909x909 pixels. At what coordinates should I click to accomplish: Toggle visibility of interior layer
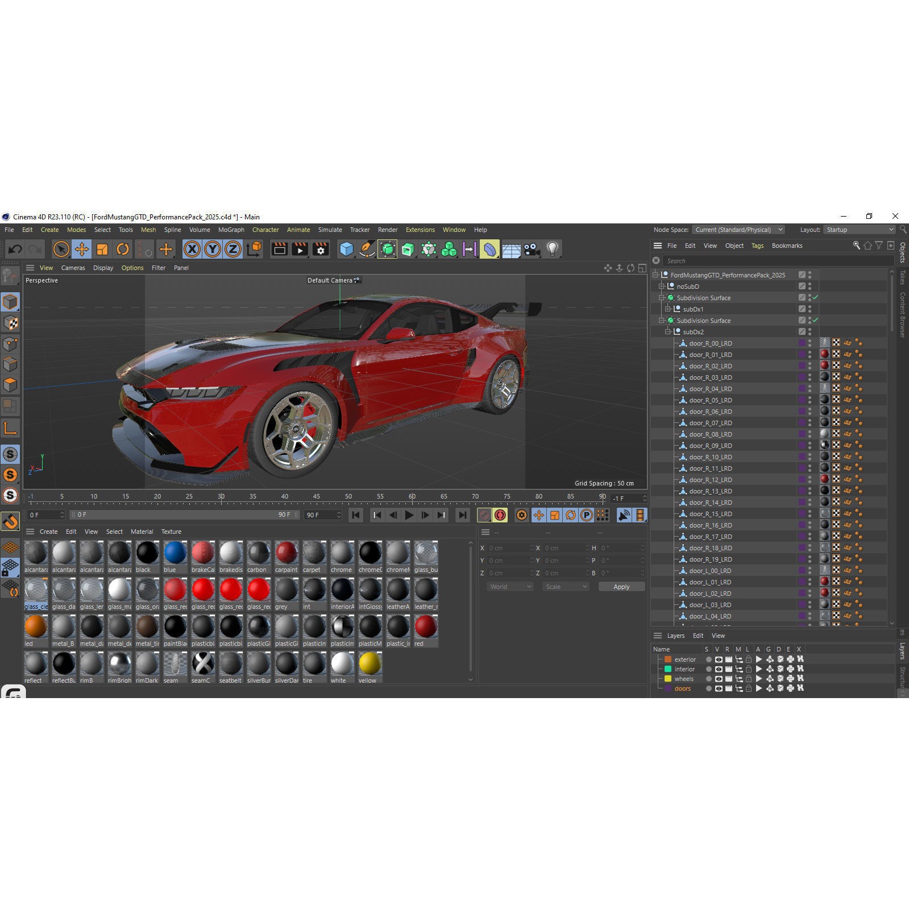pos(719,669)
